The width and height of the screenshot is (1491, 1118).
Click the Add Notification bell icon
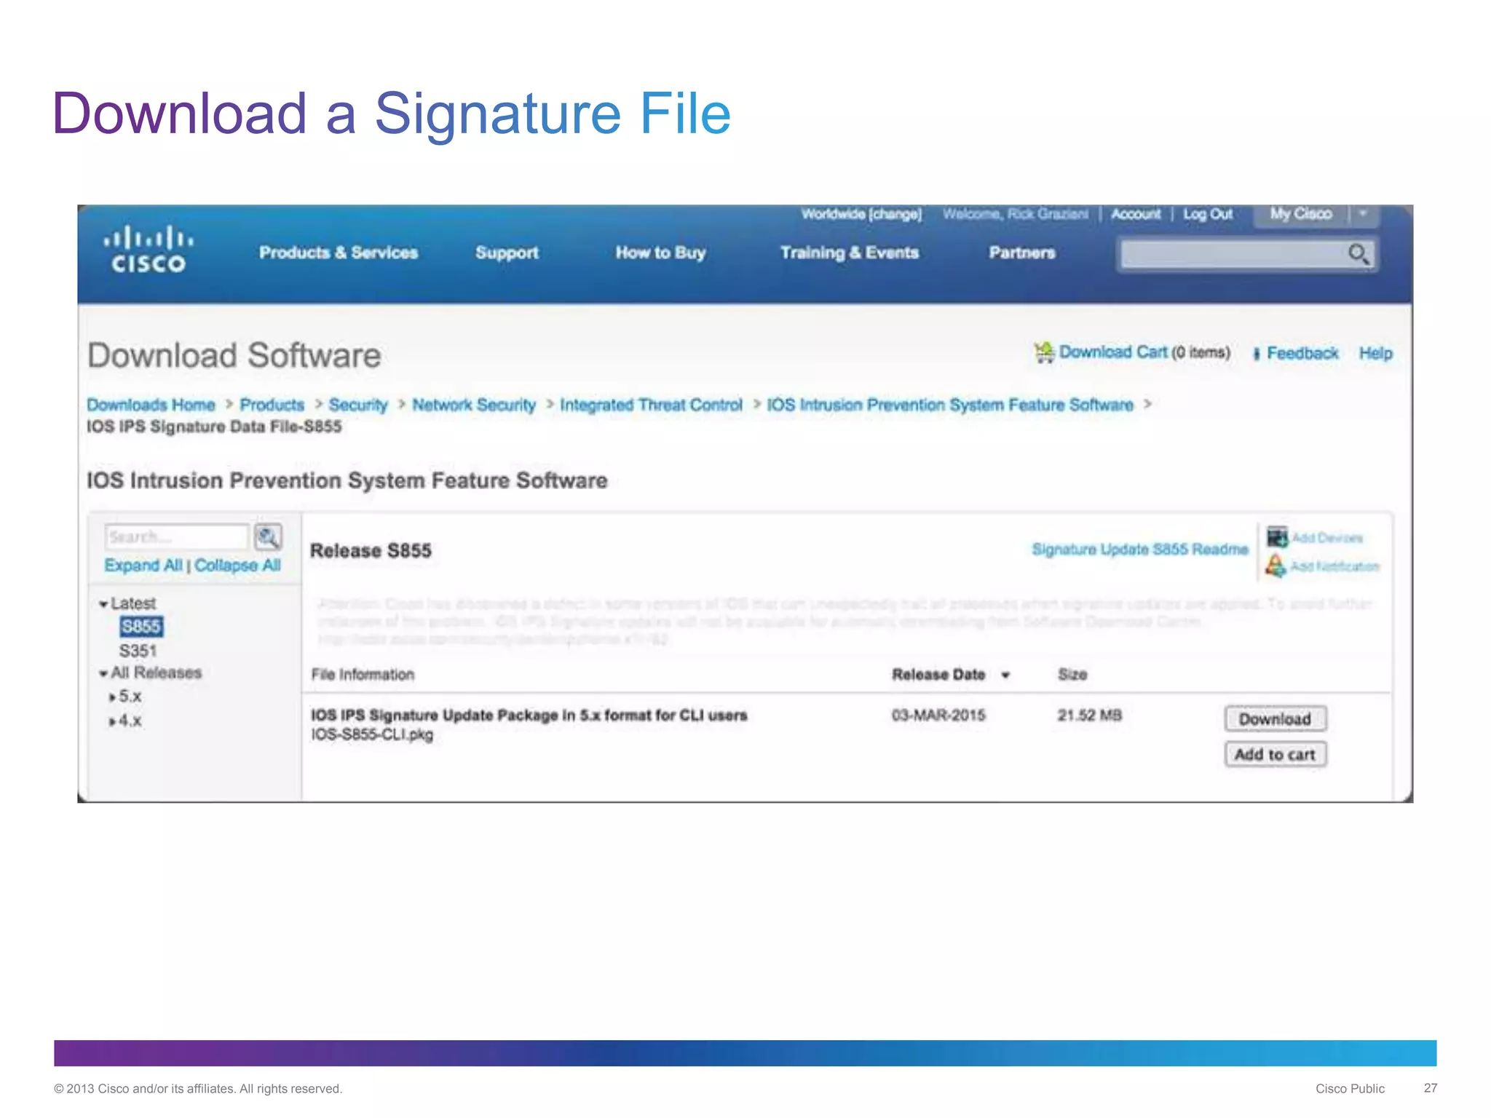click(x=1275, y=566)
